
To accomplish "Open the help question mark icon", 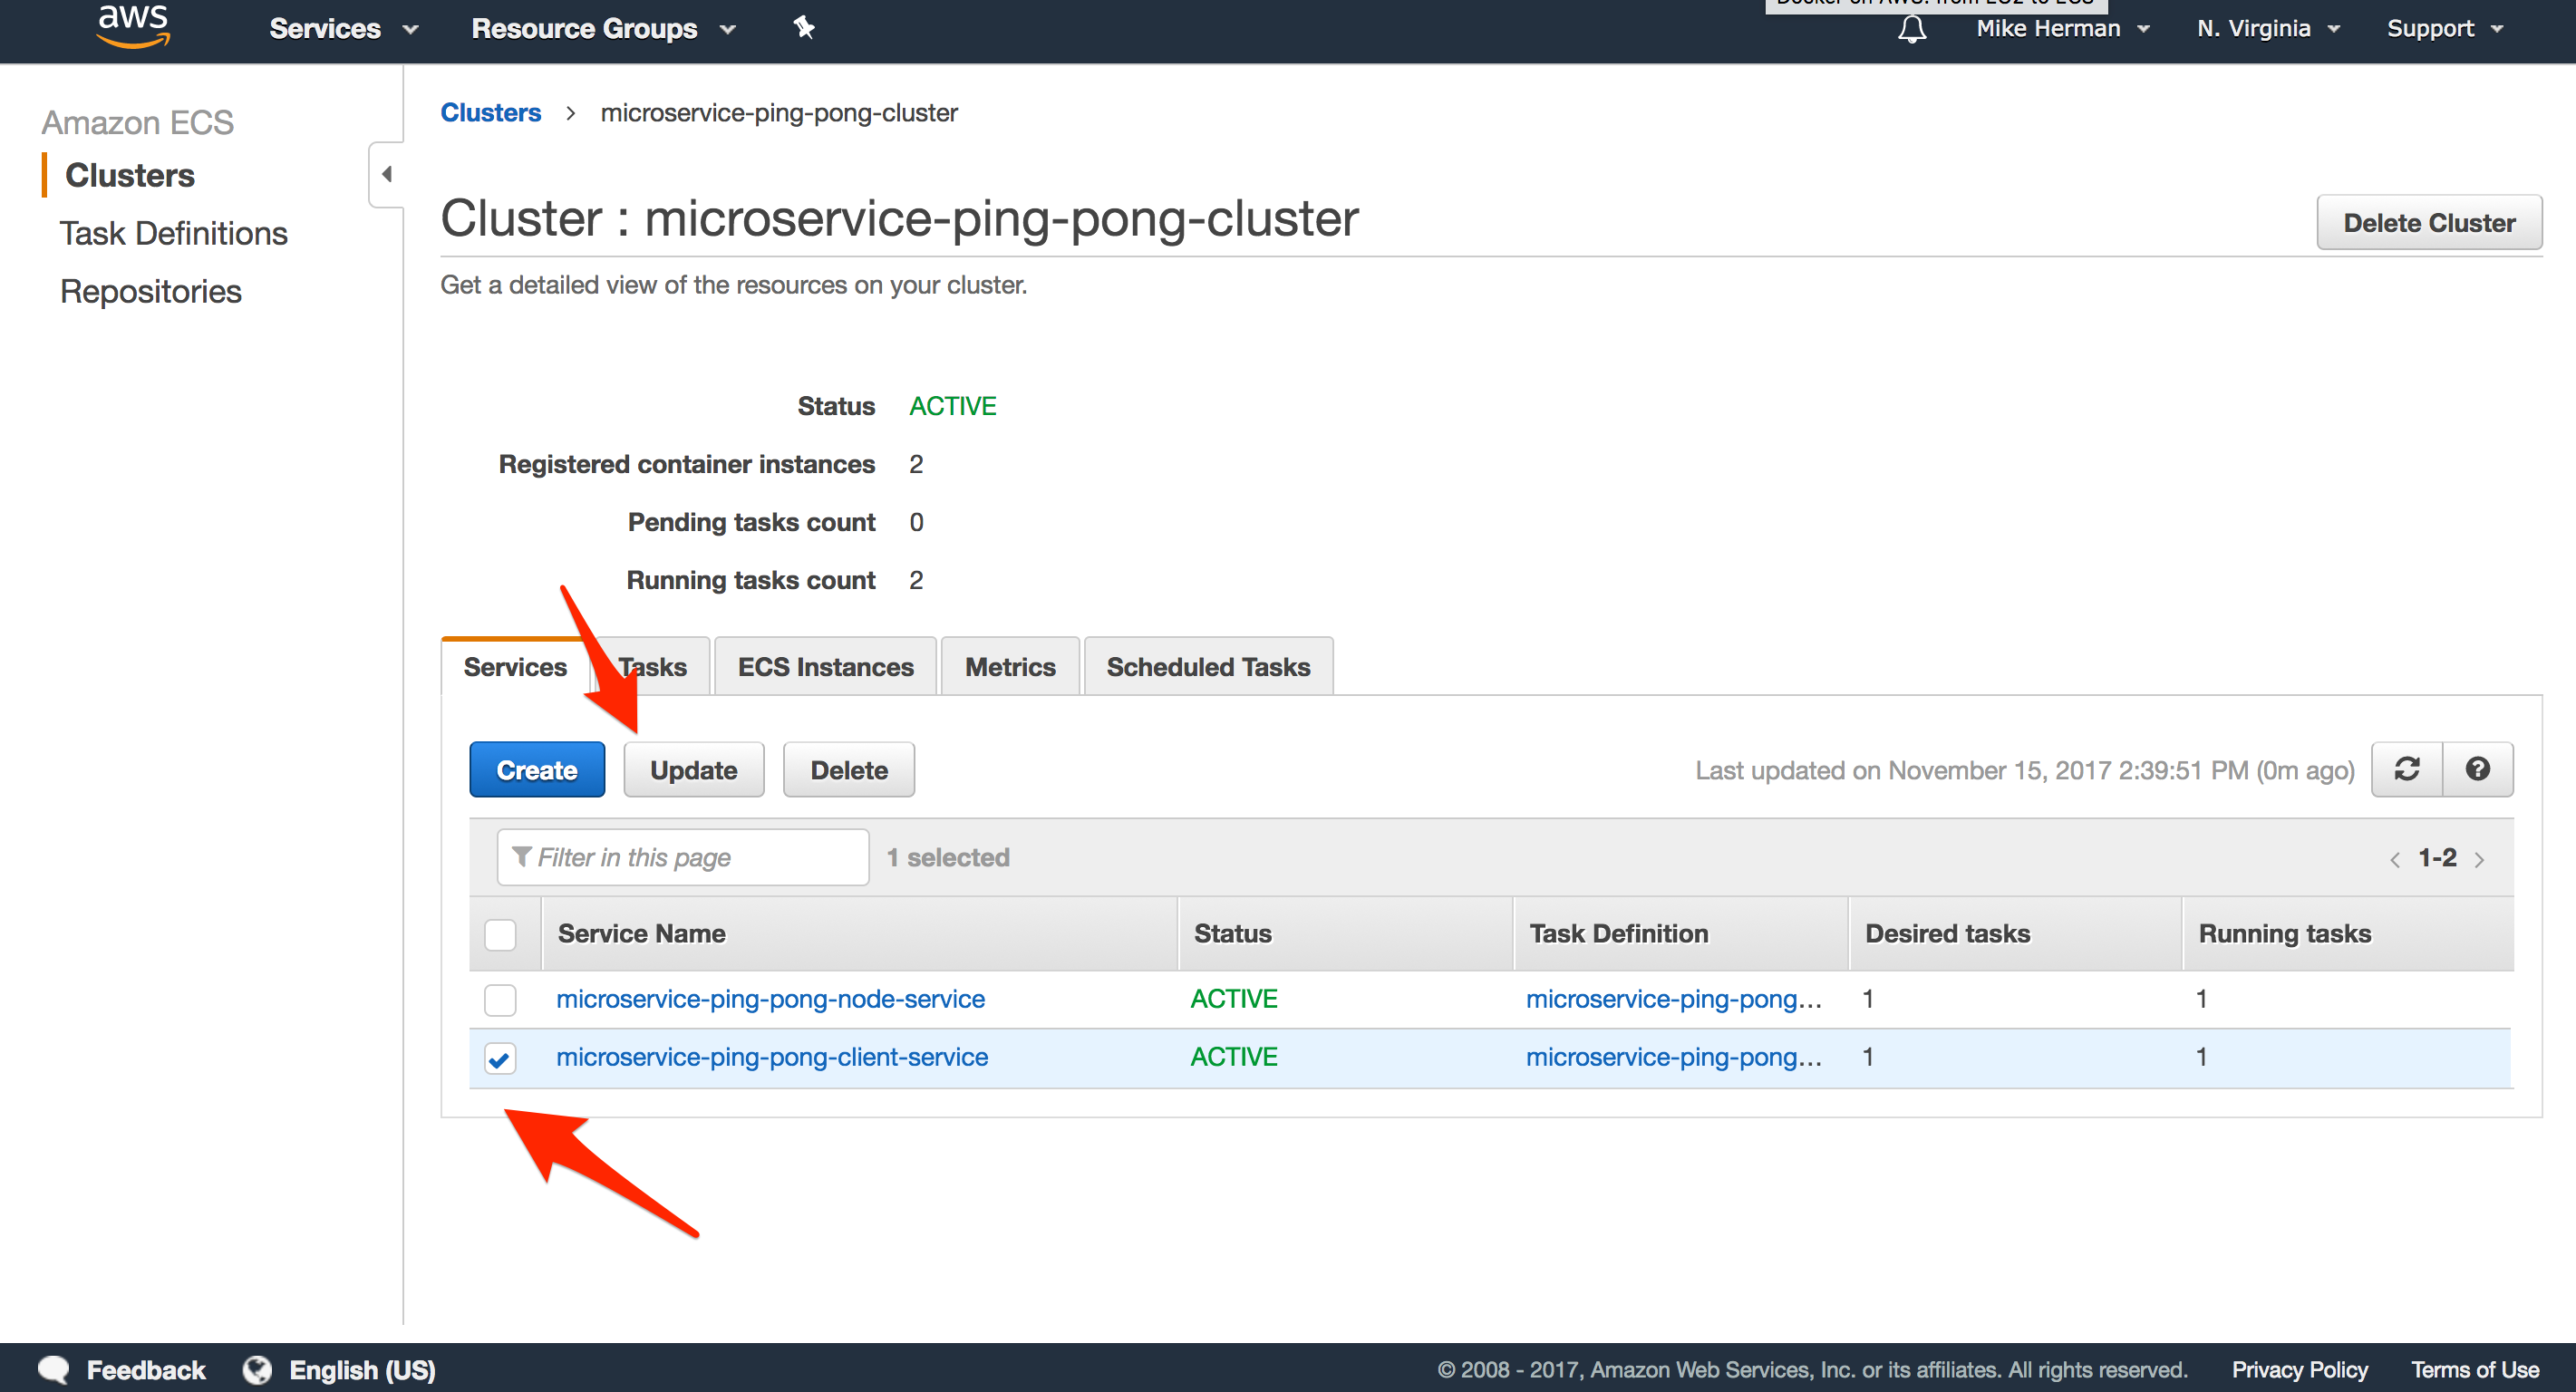I will (x=2477, y=769).
